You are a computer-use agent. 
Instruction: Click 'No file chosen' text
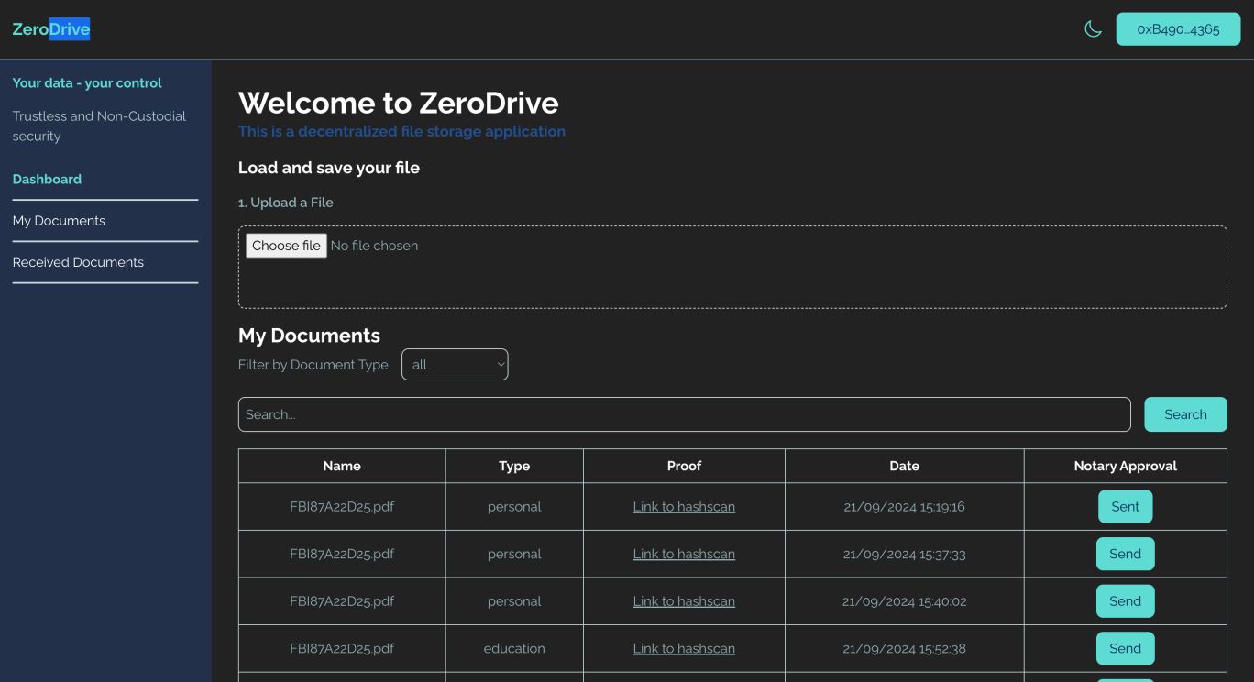[374, 246]
